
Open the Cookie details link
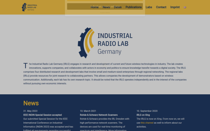[x=105, y=13]
